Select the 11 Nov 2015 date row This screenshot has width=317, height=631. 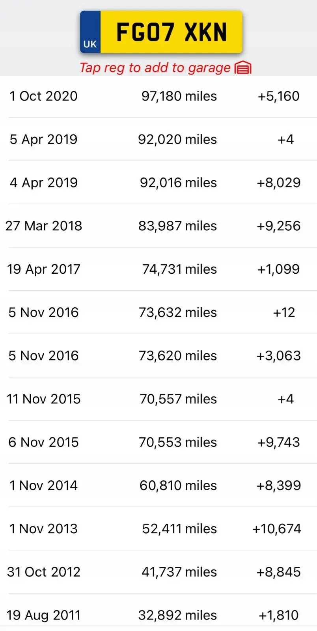click(158, 399)
